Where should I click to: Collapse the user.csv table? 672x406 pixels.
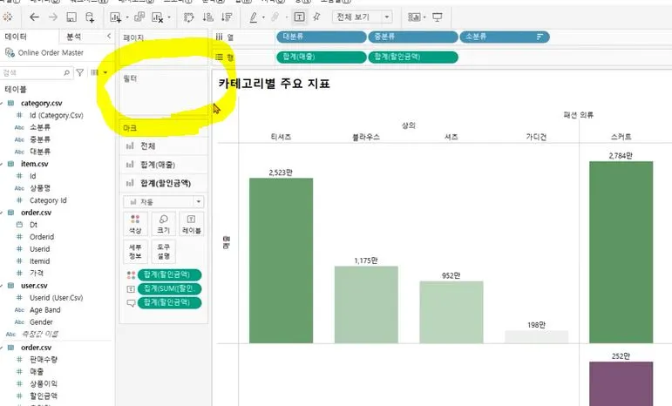(2, 286)
